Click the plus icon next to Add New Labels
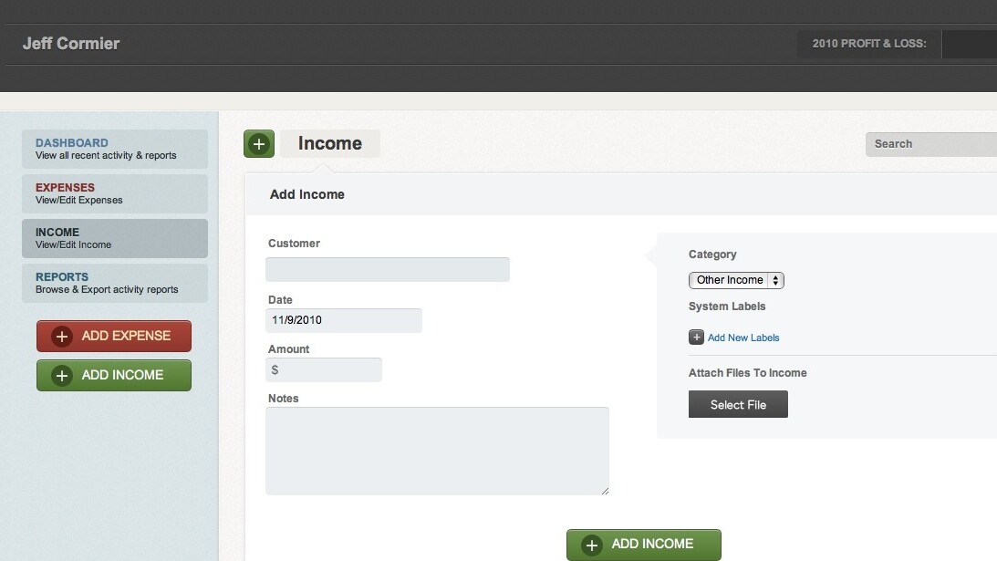 point(696,338)
